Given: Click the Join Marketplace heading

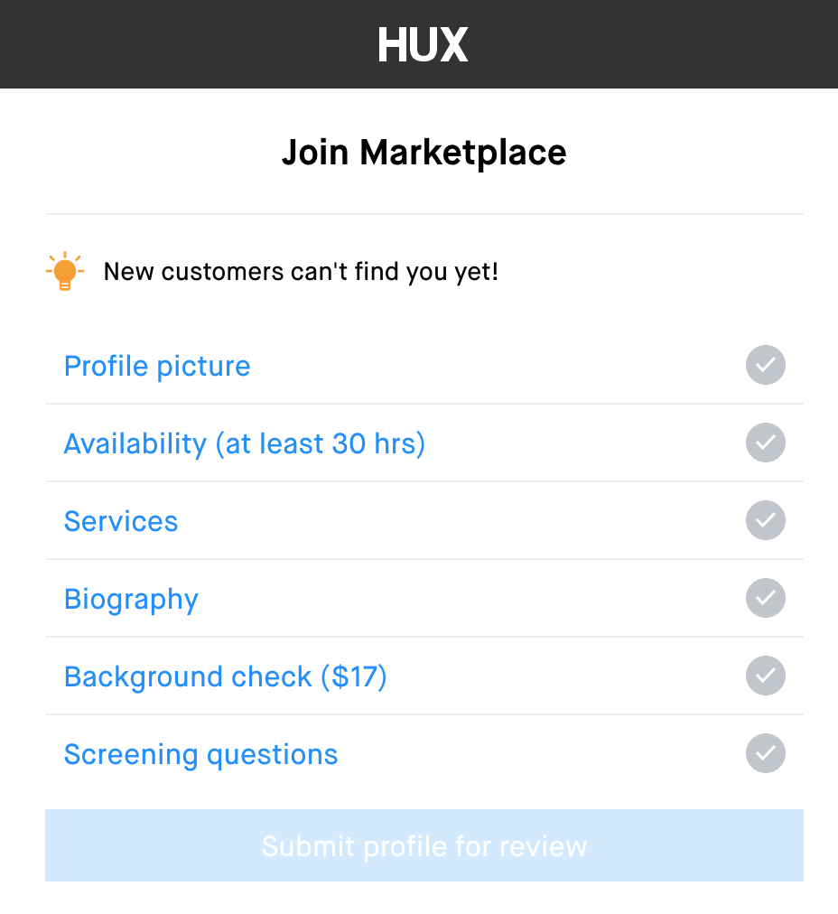Looking at the screenshot, I should [x=424, y=152].
